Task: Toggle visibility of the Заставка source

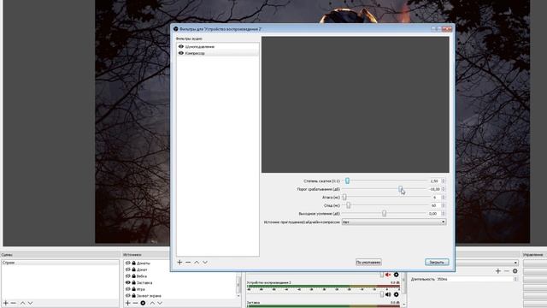Action: point(128,282)
